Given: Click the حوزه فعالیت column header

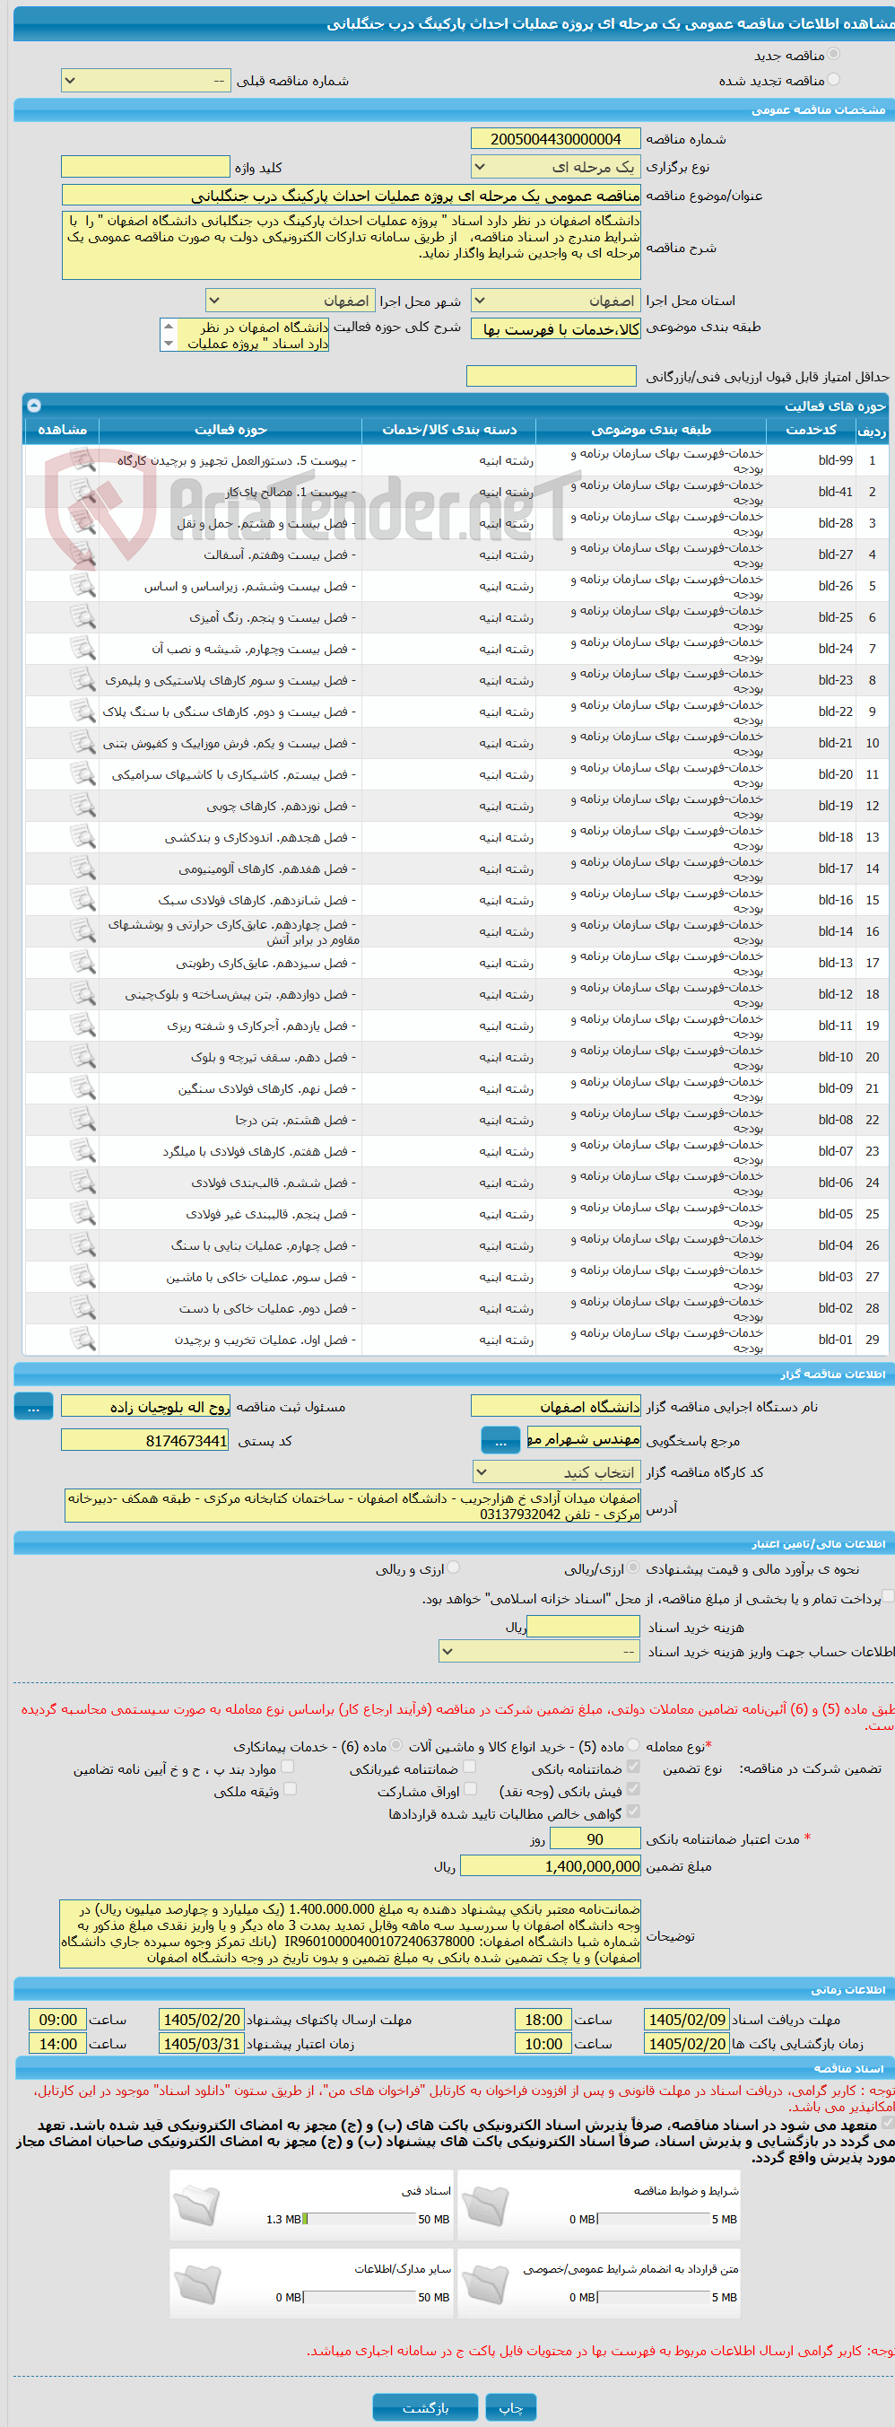Looking at the screenshot, I should [x=230, y=430].
